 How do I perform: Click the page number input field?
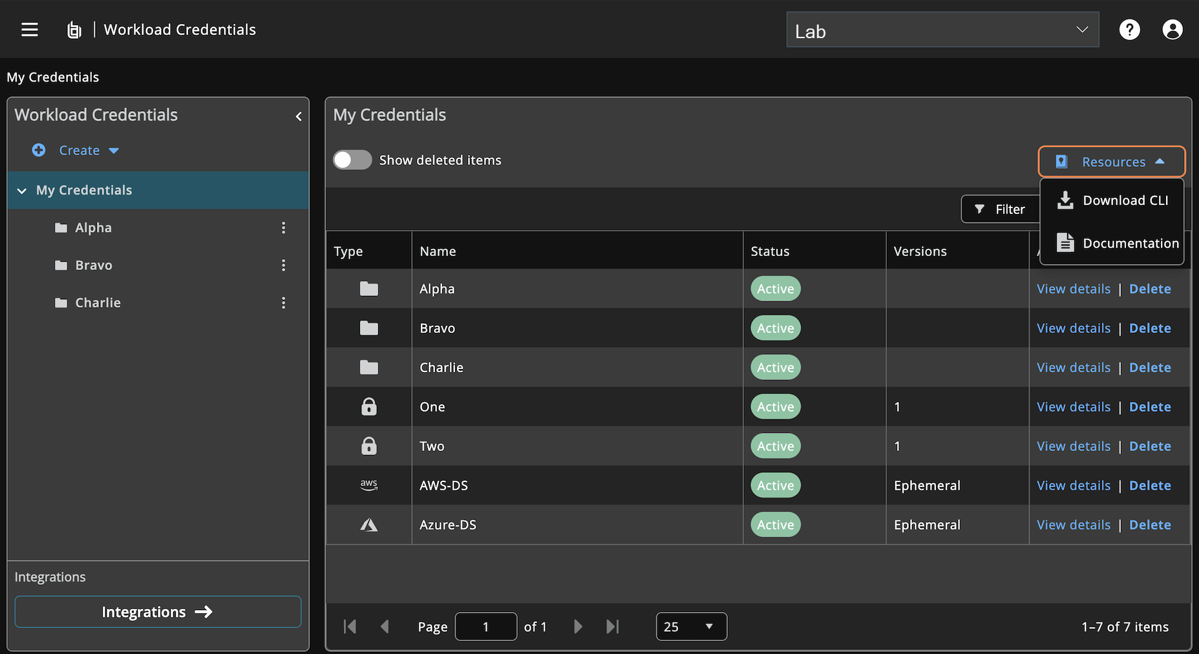(486, 626)
